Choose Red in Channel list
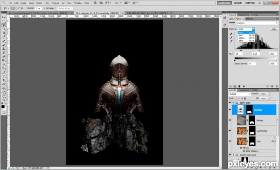Image resolution: width=280 pixels, height=170 pixels. click(x=246, y=35)
